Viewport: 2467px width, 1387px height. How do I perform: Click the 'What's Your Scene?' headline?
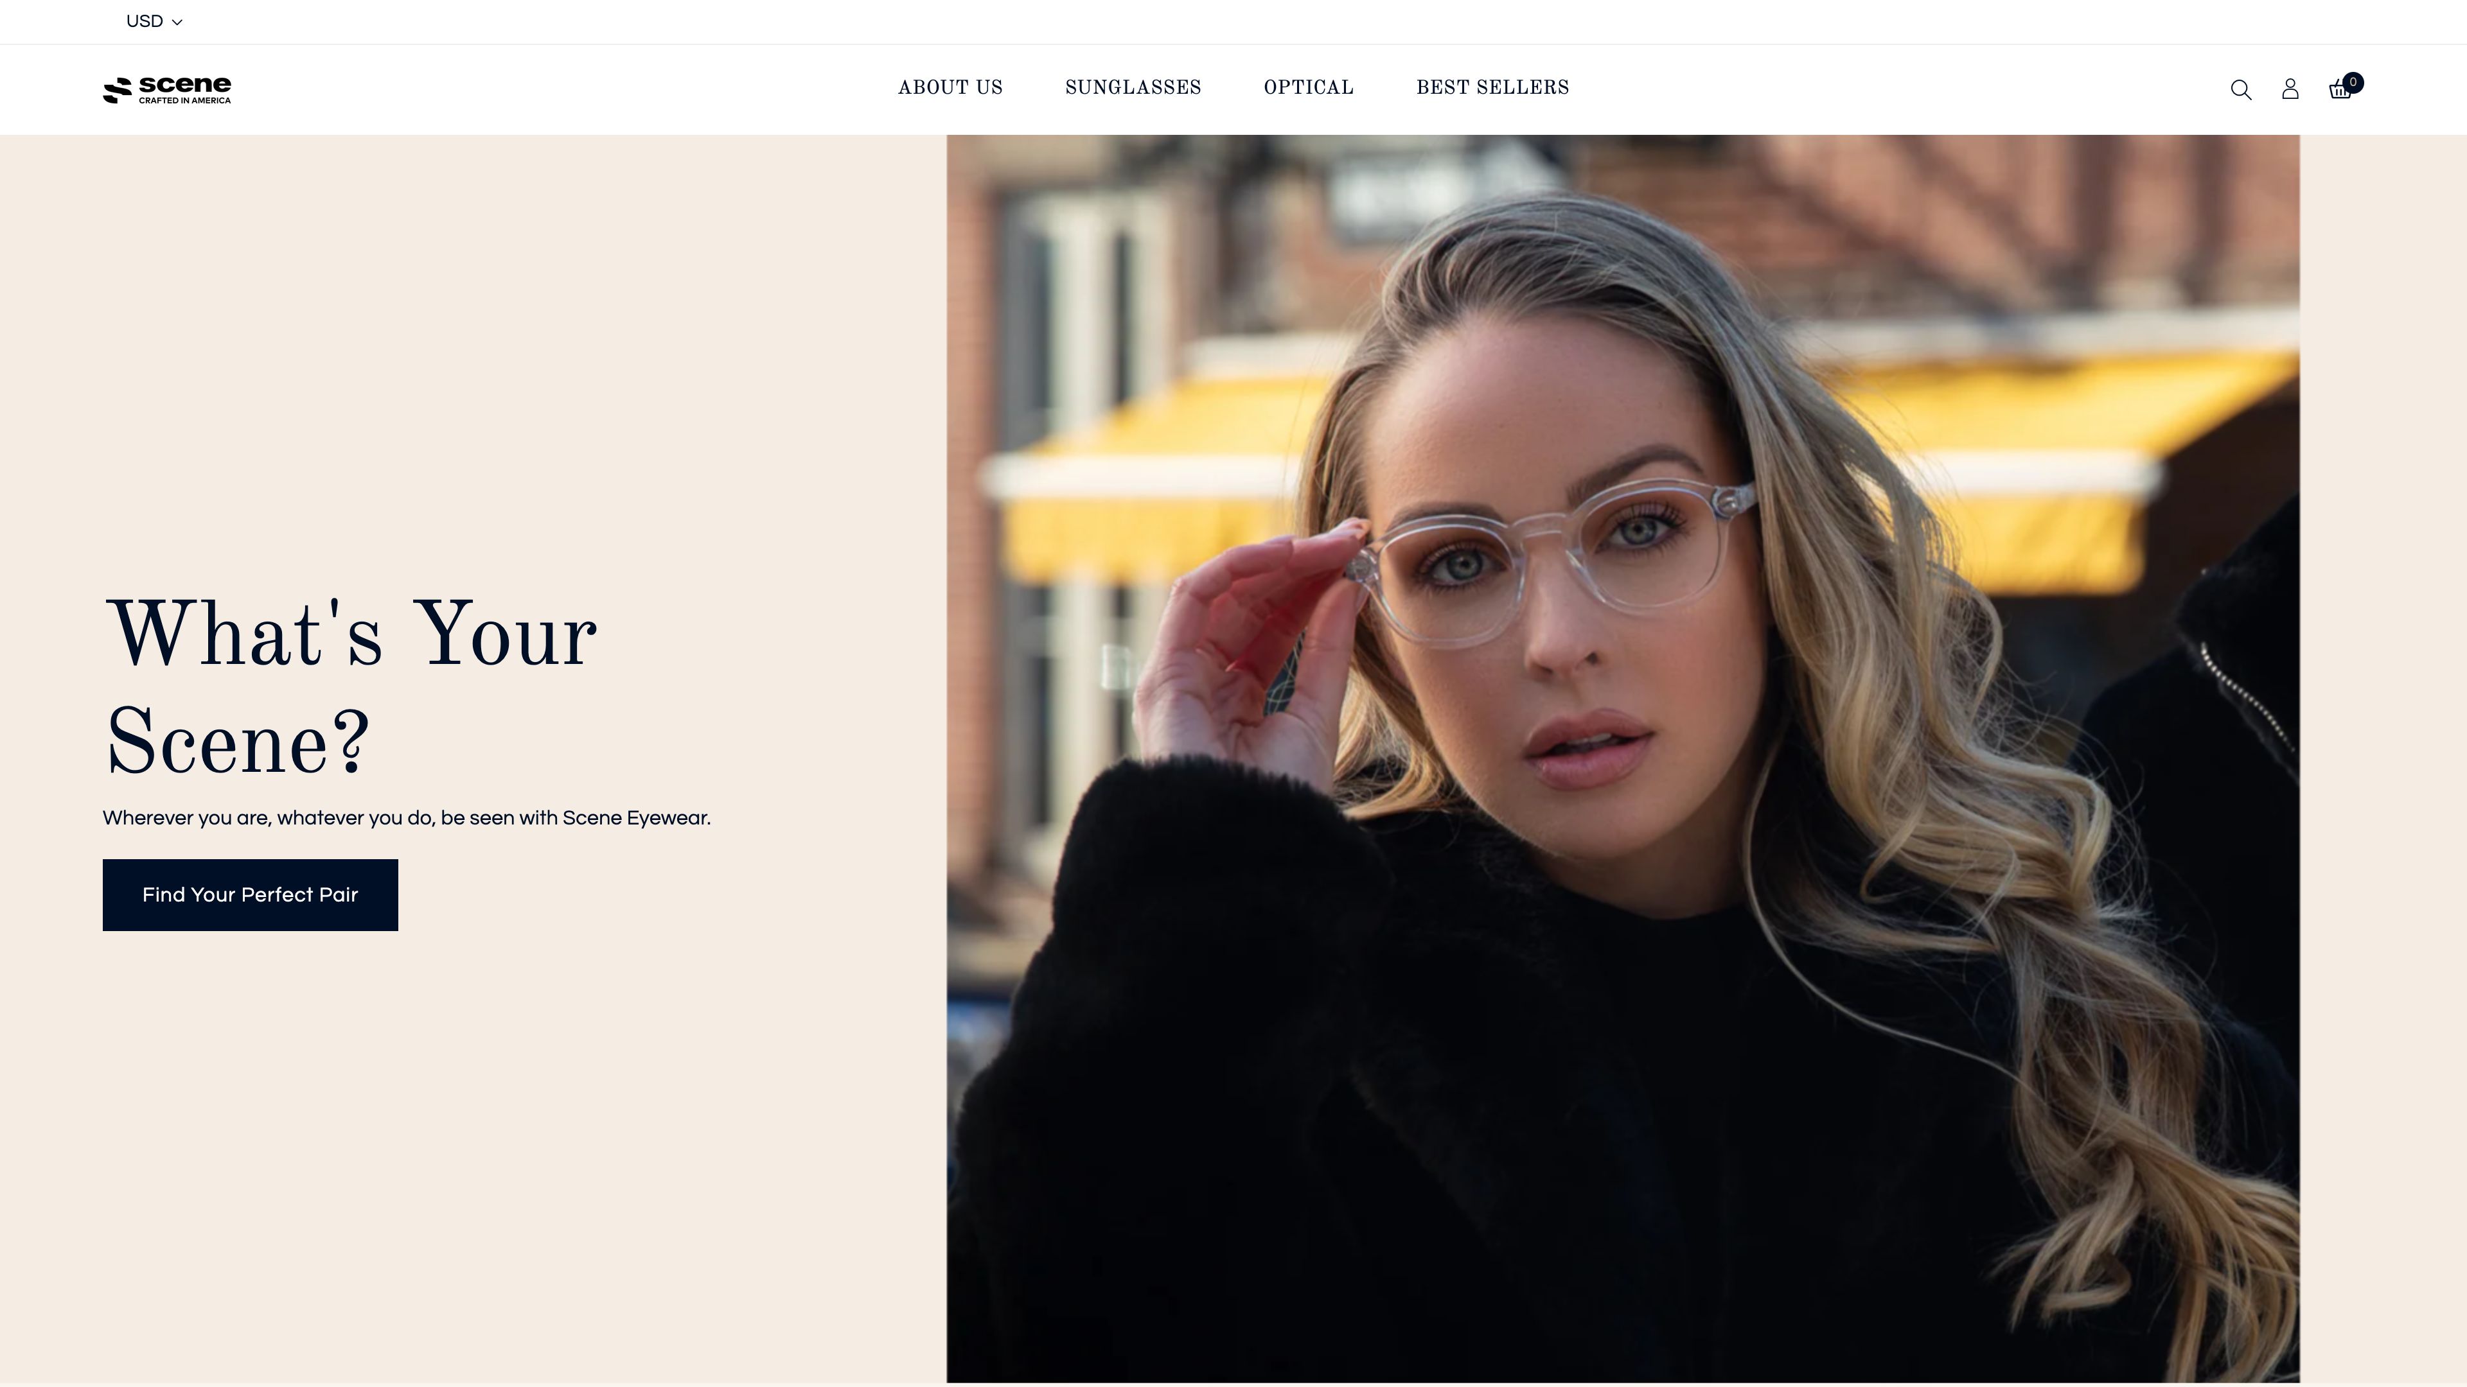351,687
